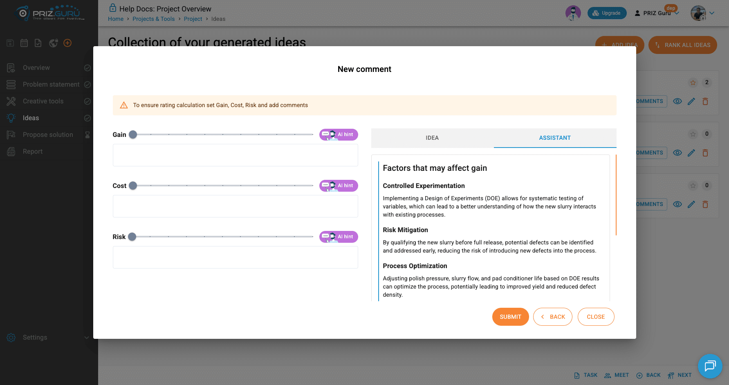Click the orange plus add icon
Viewport: 729px width, 385px height.
pos(67,43)
